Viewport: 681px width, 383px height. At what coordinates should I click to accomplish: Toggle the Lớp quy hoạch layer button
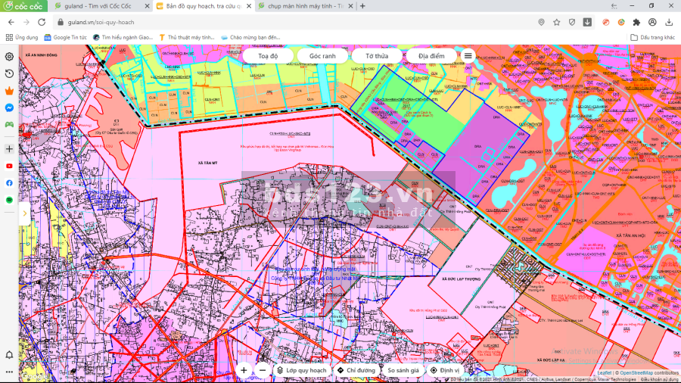(x=302, y=370)
